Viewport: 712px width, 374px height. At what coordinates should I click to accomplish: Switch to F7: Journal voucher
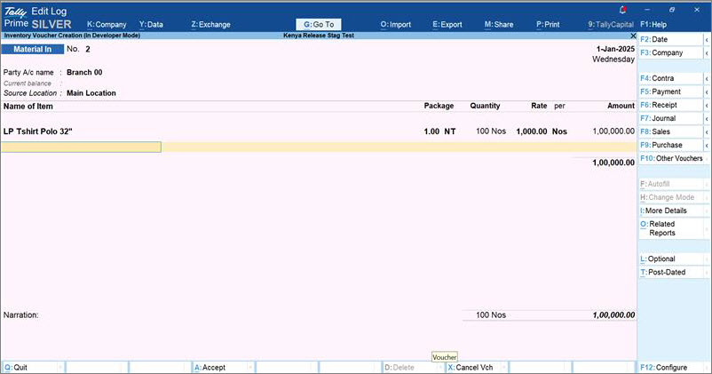pyautogui.click(x=671, y=118)
